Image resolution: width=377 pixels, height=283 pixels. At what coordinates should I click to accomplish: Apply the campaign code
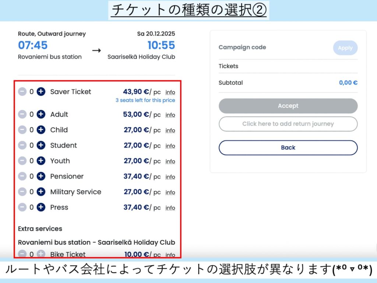tap(345, 48)
